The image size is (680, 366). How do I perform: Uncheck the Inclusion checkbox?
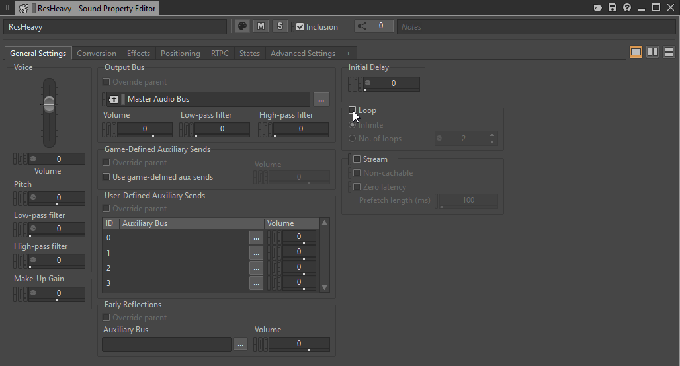pyautogui.click(x=300, y=27)
